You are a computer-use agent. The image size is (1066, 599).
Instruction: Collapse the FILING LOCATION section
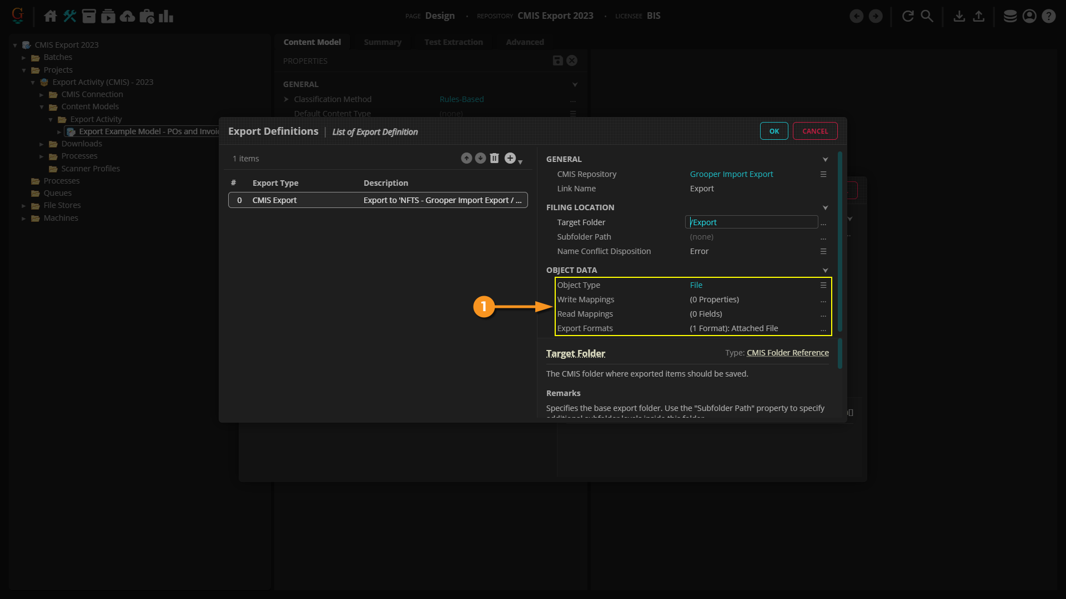tap(825, 208)
